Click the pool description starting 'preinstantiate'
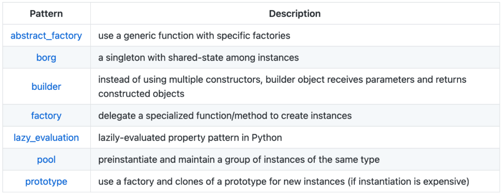The height and width of the screenshot is (195, 503). click(238, 160)
